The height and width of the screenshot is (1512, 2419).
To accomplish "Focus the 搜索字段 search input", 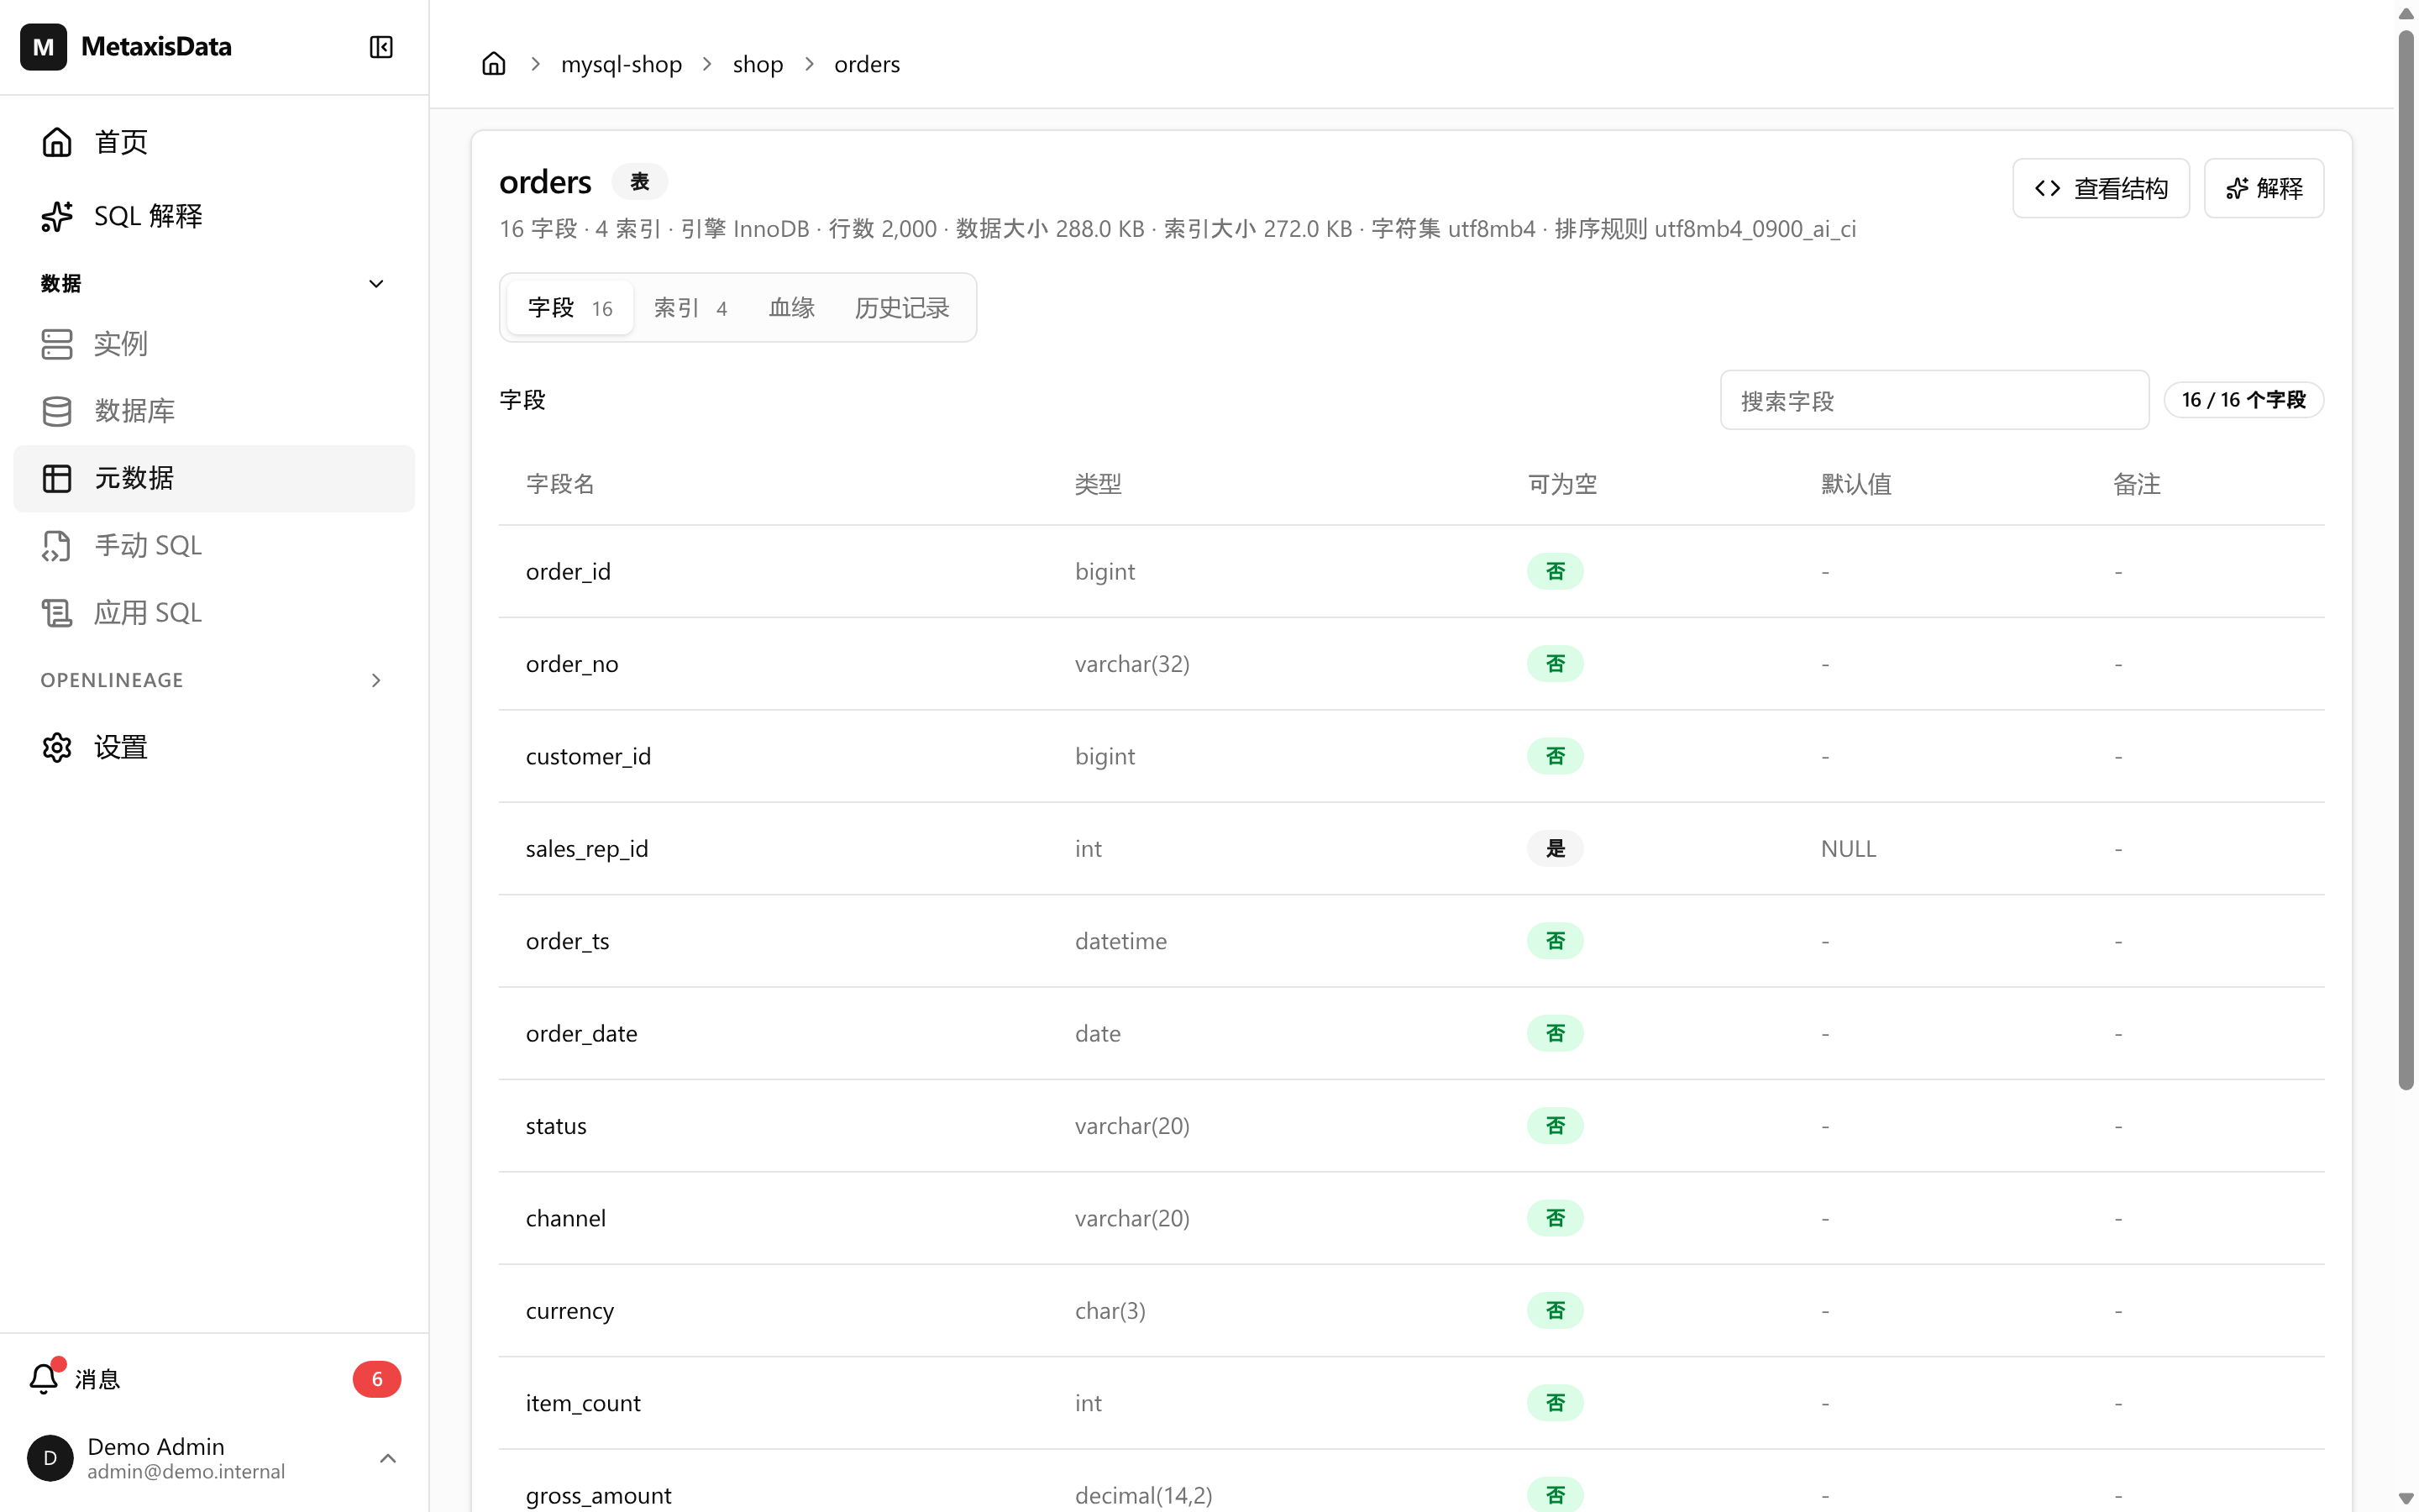I will point(1934,400).
